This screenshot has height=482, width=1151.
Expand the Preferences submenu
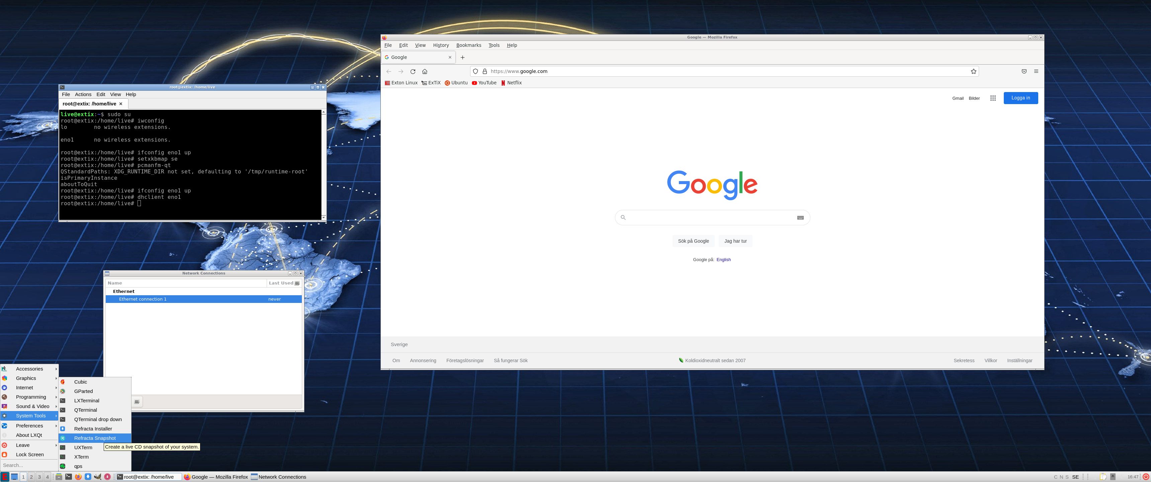[29, 426]
